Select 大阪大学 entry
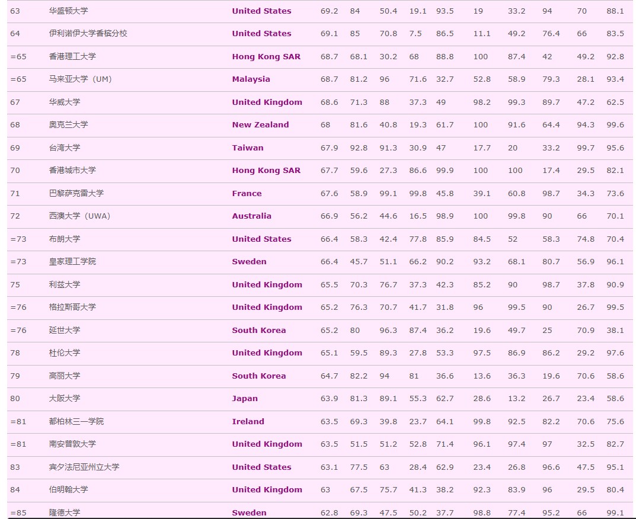Image resolution: width=636 pixels, height=519 pixels. coord(65,399)
